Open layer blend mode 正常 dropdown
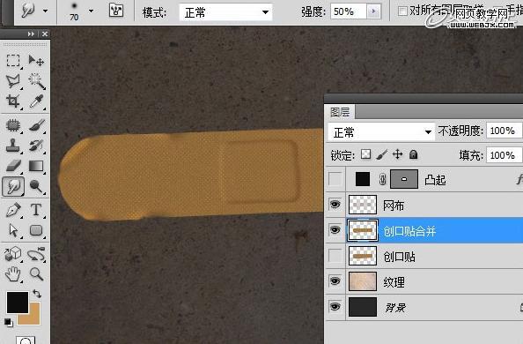 [x=381, y=132]
